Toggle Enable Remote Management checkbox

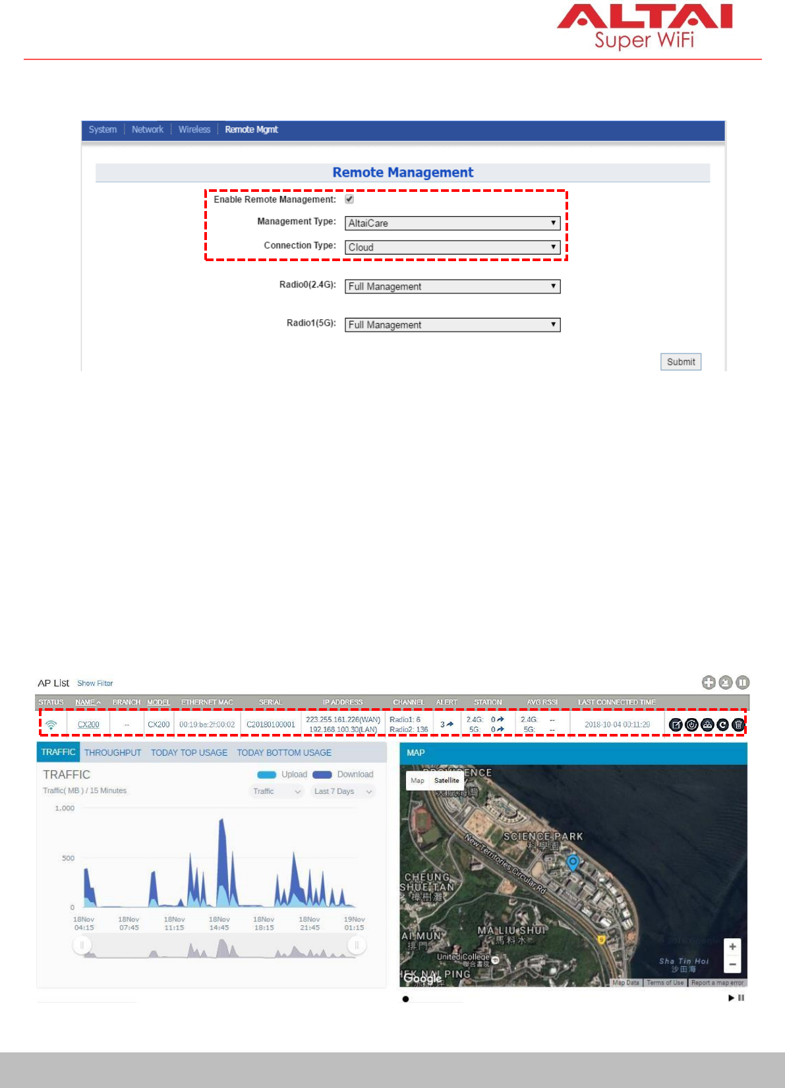tap(349, 199)
